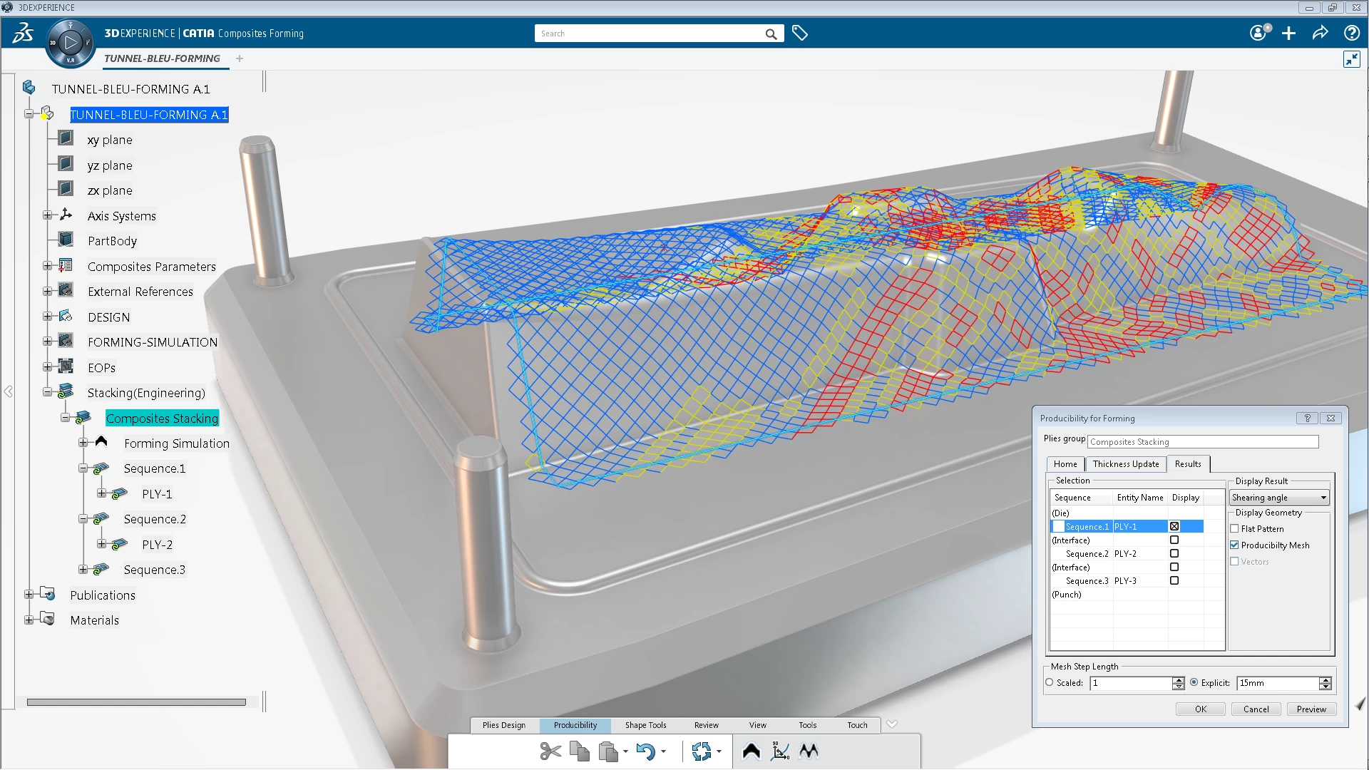Click the Preview button in the dialog
Viewport: 1369px width, 770px height.
pyautogui.click(x=1311, y=709)
